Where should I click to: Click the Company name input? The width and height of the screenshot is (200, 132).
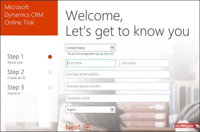coord(117,98)
